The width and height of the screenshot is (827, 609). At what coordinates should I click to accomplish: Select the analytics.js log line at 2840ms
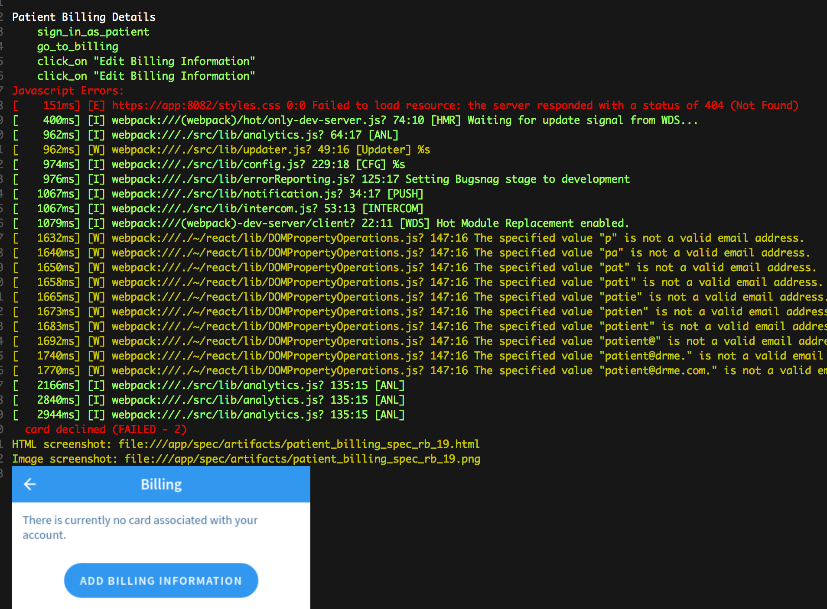coord(208,400)
